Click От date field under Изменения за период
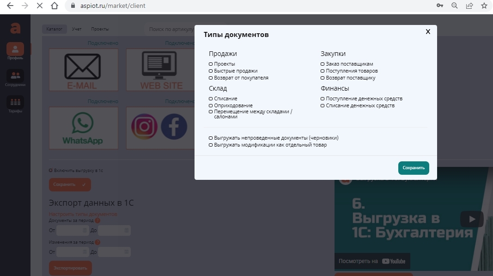The height and width of the screenshot is (276, 493). click(x=72, y=252)
